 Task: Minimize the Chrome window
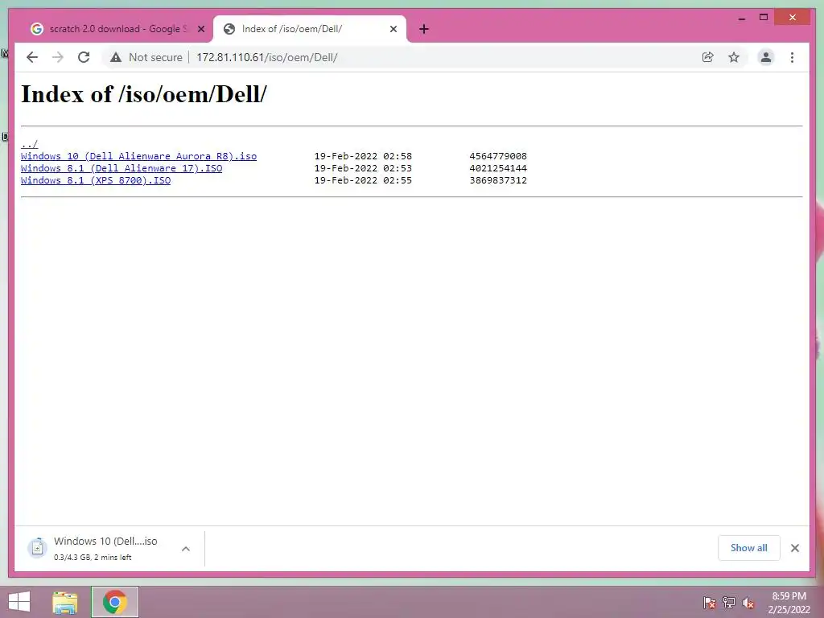pyautogui.click(x=742, y=18)
